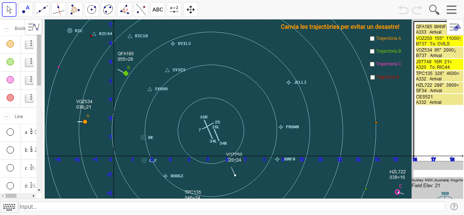Enable the Trajectòria C checkbox
464x215 pixels.
point(372,64)
